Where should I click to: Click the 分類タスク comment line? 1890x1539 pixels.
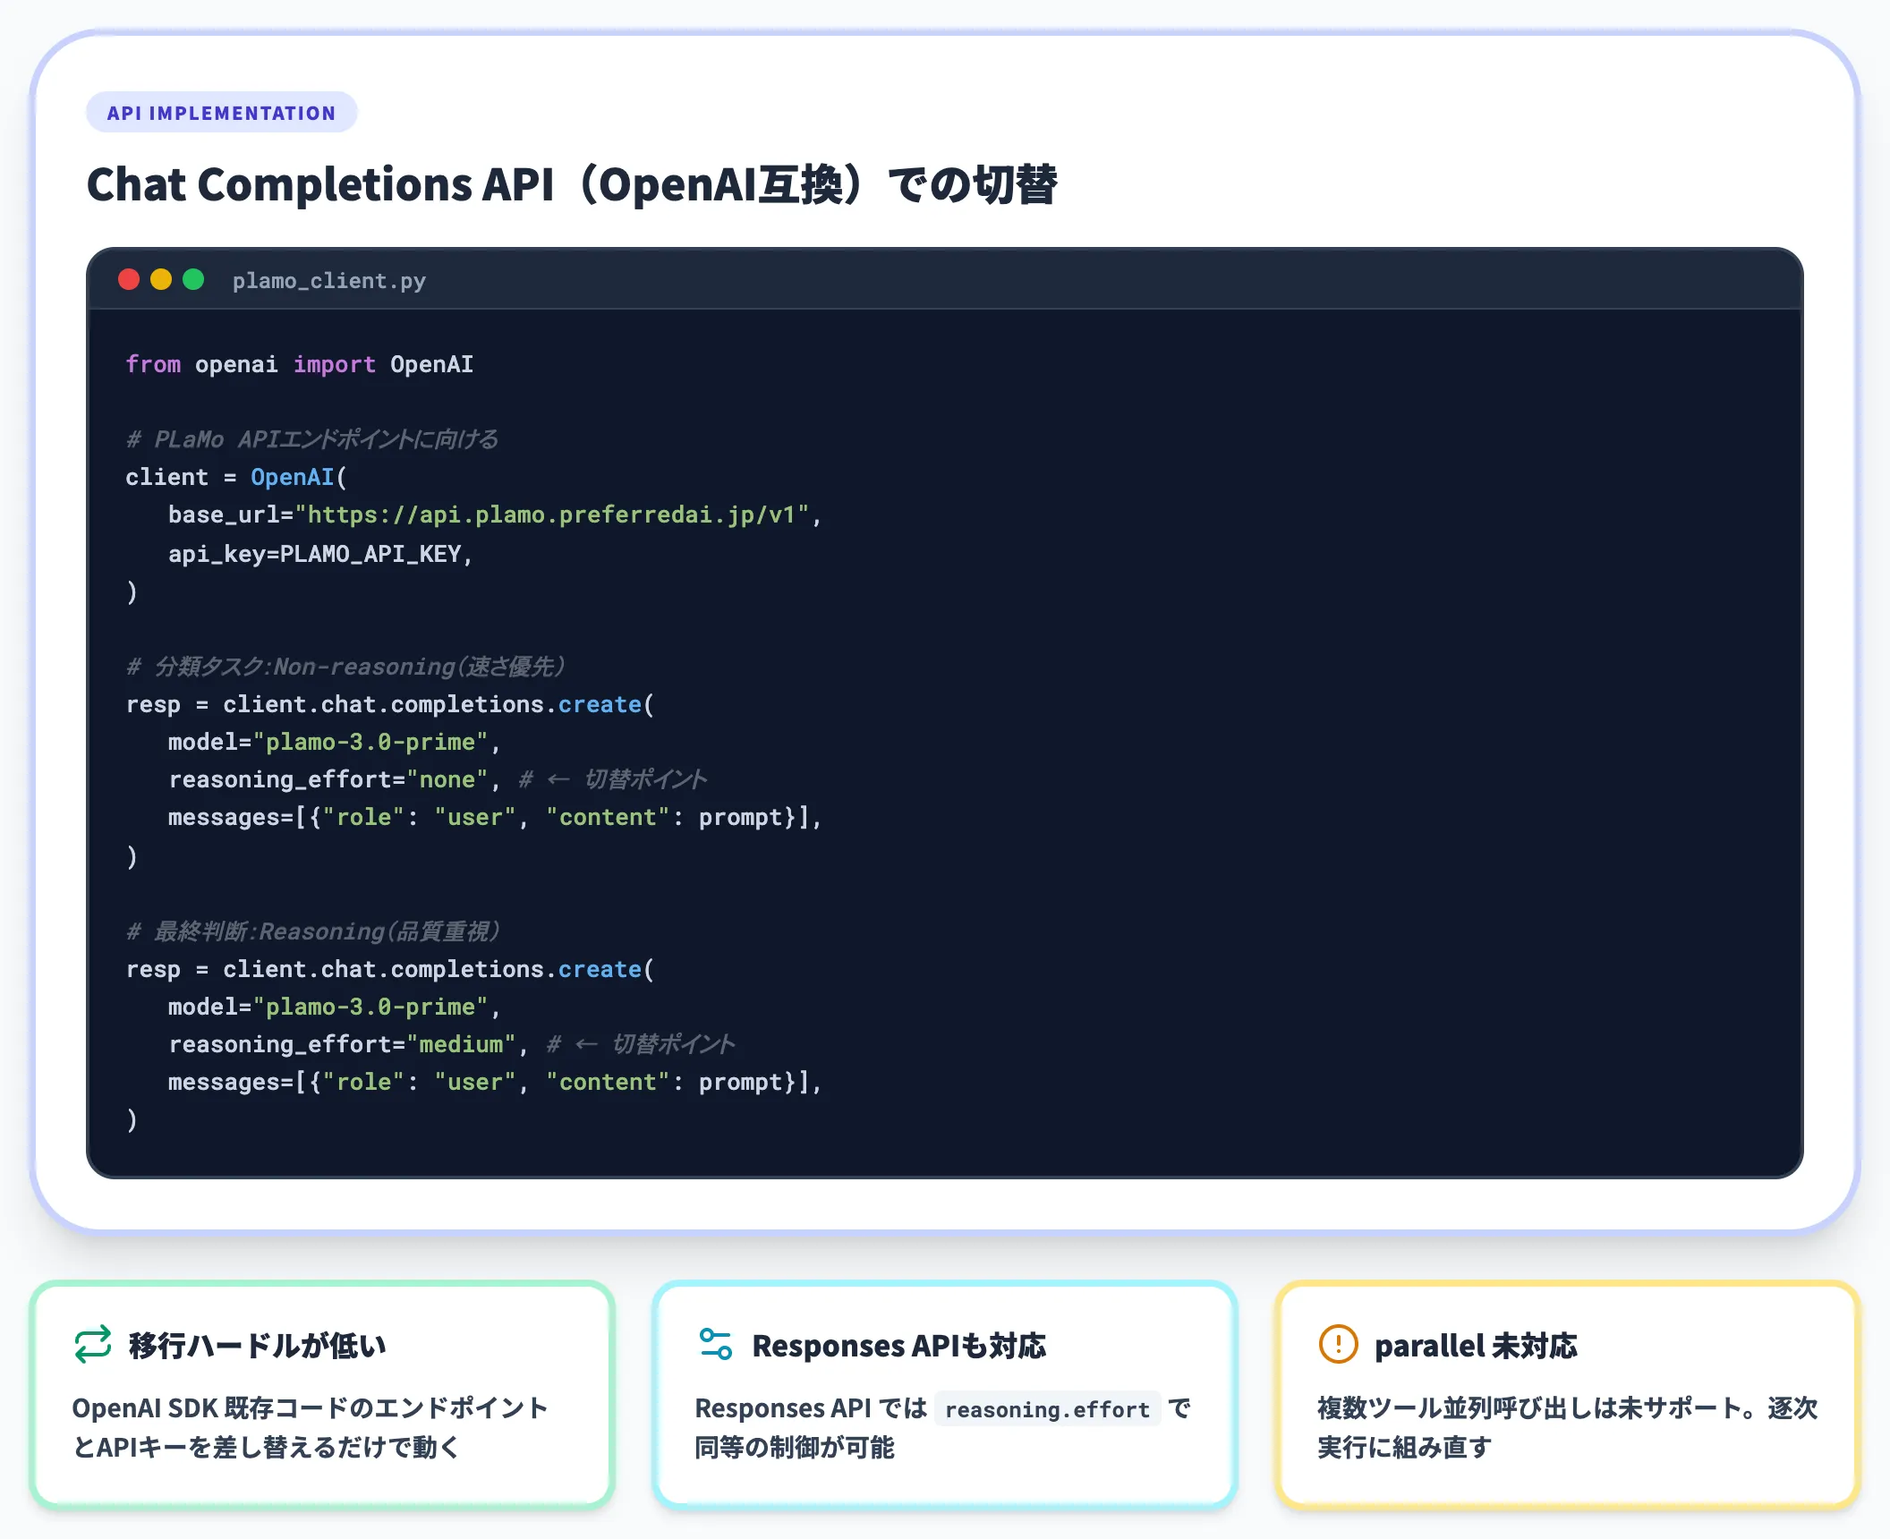tap(345, 667)
